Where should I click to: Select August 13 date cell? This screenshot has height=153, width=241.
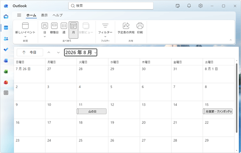click(x=155, y=110)
